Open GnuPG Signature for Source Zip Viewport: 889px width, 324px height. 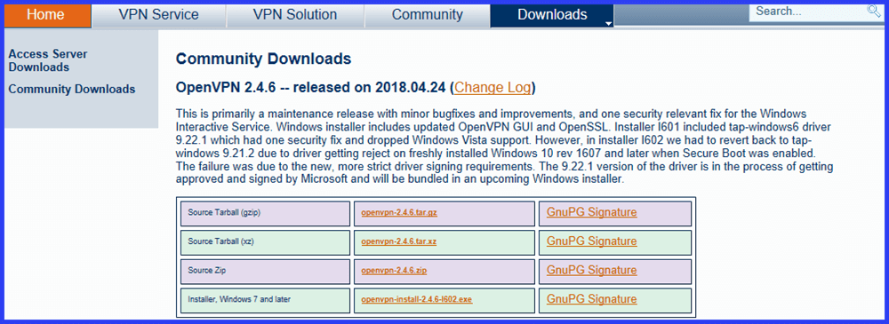pyautogui.click(x=592, y=270)
